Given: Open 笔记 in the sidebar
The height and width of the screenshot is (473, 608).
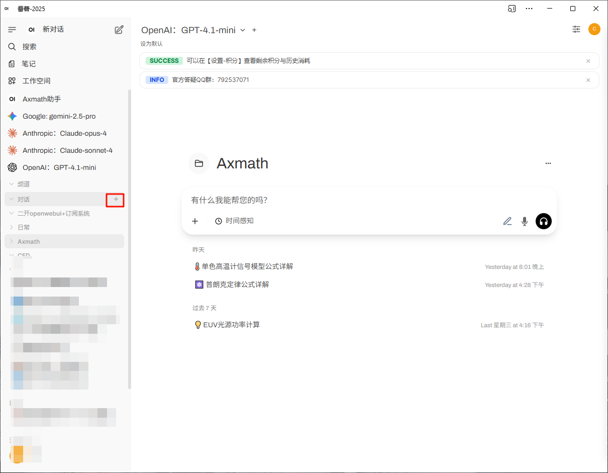Looking at the screenshot, I should point(29,64).
